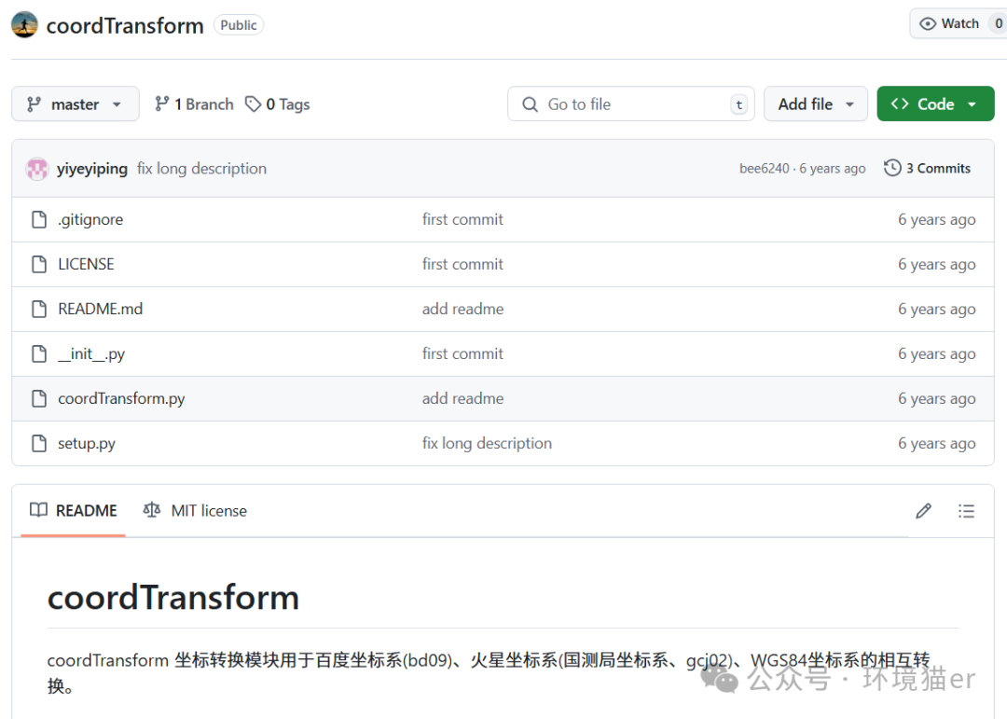Open the coordTransform.py file
1007x719 pixels.
(x=121, y=398)
